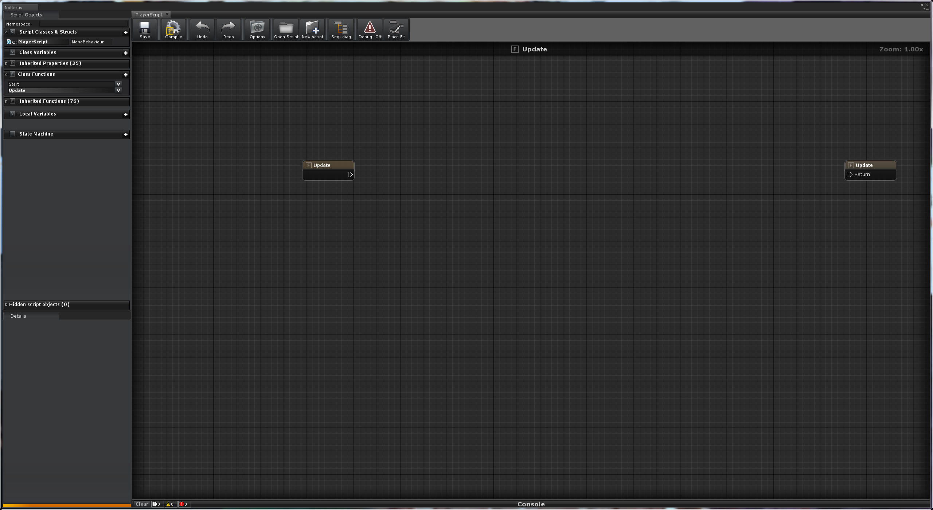Clear the console output
Image resolution: width=933 pixels, height=510 pixels.
[x=142, y=504]
